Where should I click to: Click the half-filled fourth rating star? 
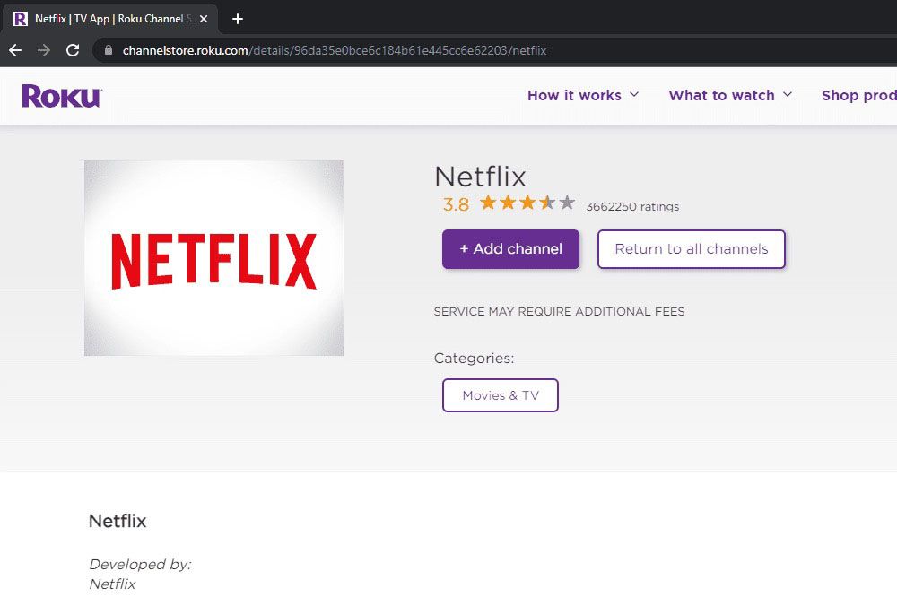(x=548, y=203)
